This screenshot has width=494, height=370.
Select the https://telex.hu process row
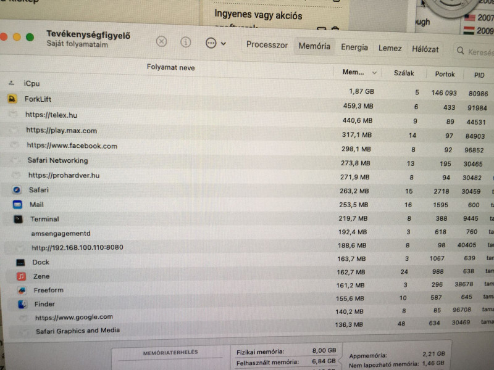click(x=247, y=118)
